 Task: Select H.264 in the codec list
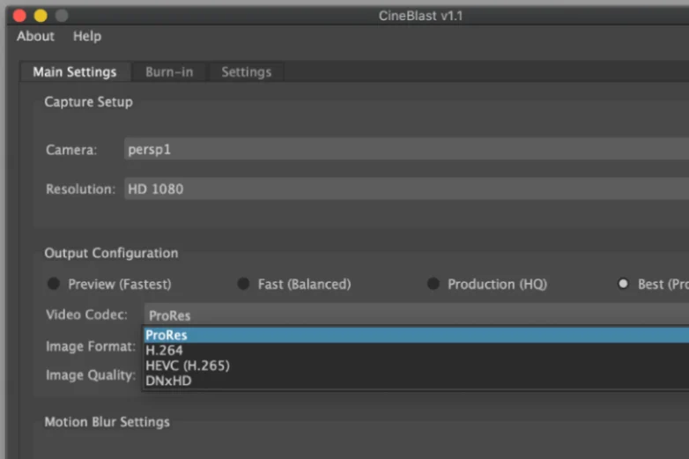tap(165, 351)
